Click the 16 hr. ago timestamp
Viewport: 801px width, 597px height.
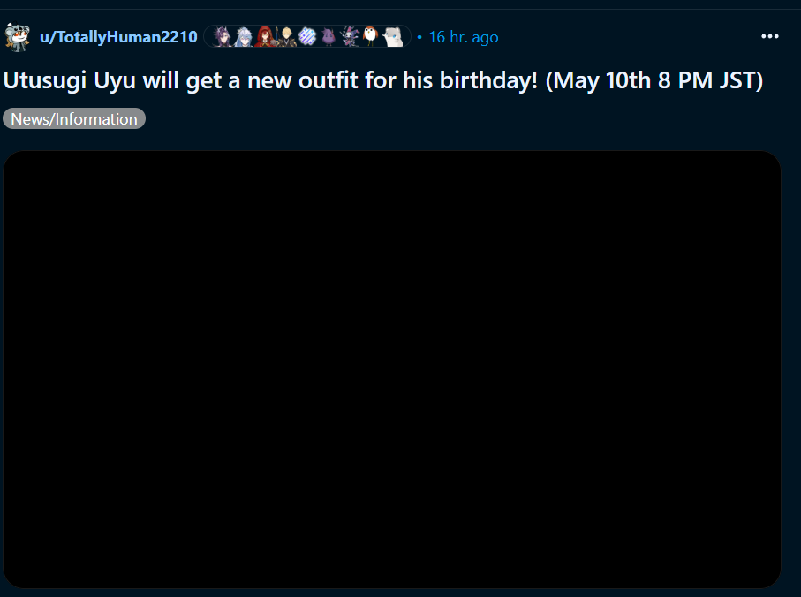click(x=464, y=37)
